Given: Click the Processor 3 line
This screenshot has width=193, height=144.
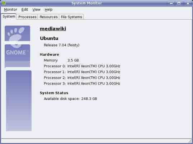Looking at the screenshot, I should coord(82,83).
